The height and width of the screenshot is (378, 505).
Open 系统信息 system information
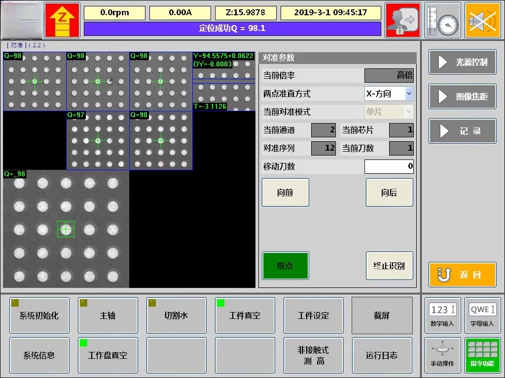click(x=39, y=355)
